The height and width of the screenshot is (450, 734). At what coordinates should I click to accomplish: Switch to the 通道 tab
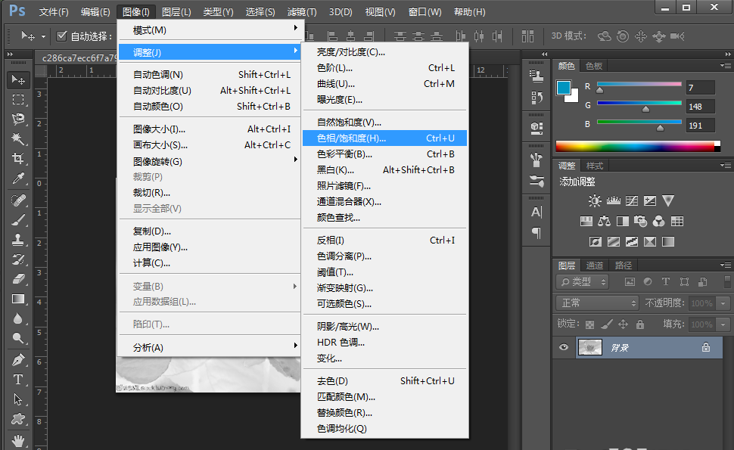click(x=594, y=265)
